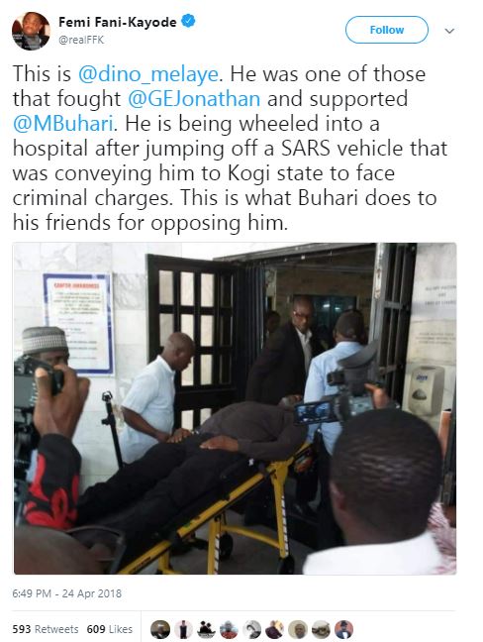Open the first liker avatar
The width and height of the screenshot is (483, 642).
[x=160, y=629]
